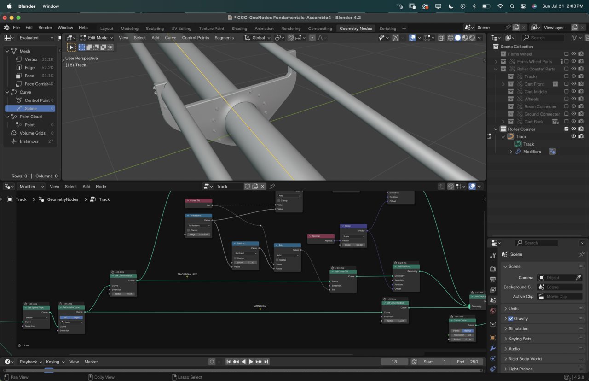Image resolution: width=589 pixels, height=381 pixels.
Task: Open the Edit Mode dropdown
Action: point(97,38)
